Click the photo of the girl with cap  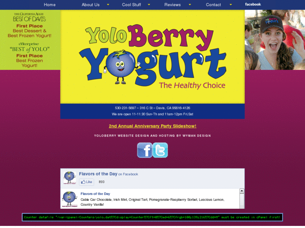tap(275, 40)
